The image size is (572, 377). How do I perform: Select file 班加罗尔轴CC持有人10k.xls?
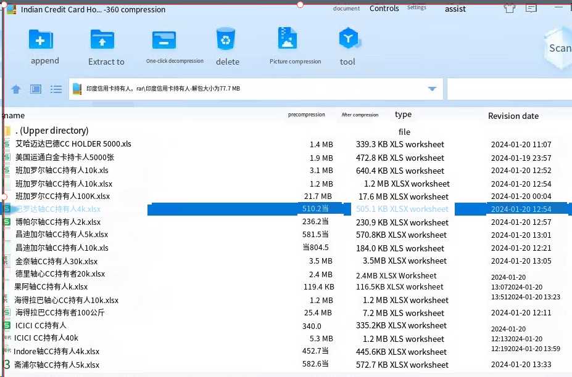pyautogui.click(x=62, y=170)
